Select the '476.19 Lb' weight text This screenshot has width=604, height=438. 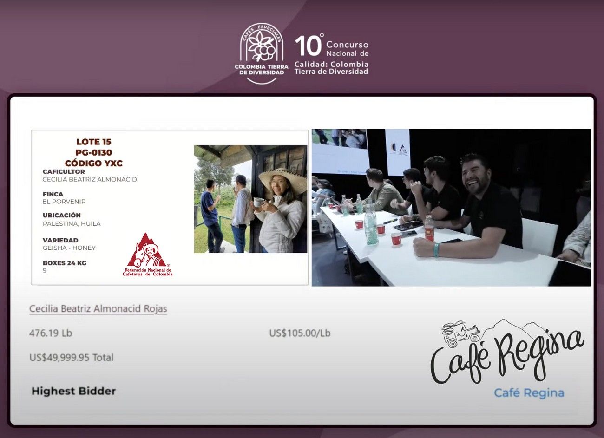click(x=51, y=333)
